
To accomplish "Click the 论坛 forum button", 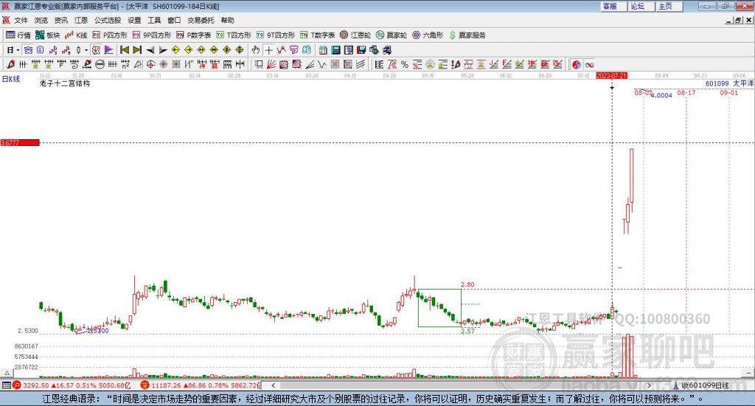I will 637,6.
